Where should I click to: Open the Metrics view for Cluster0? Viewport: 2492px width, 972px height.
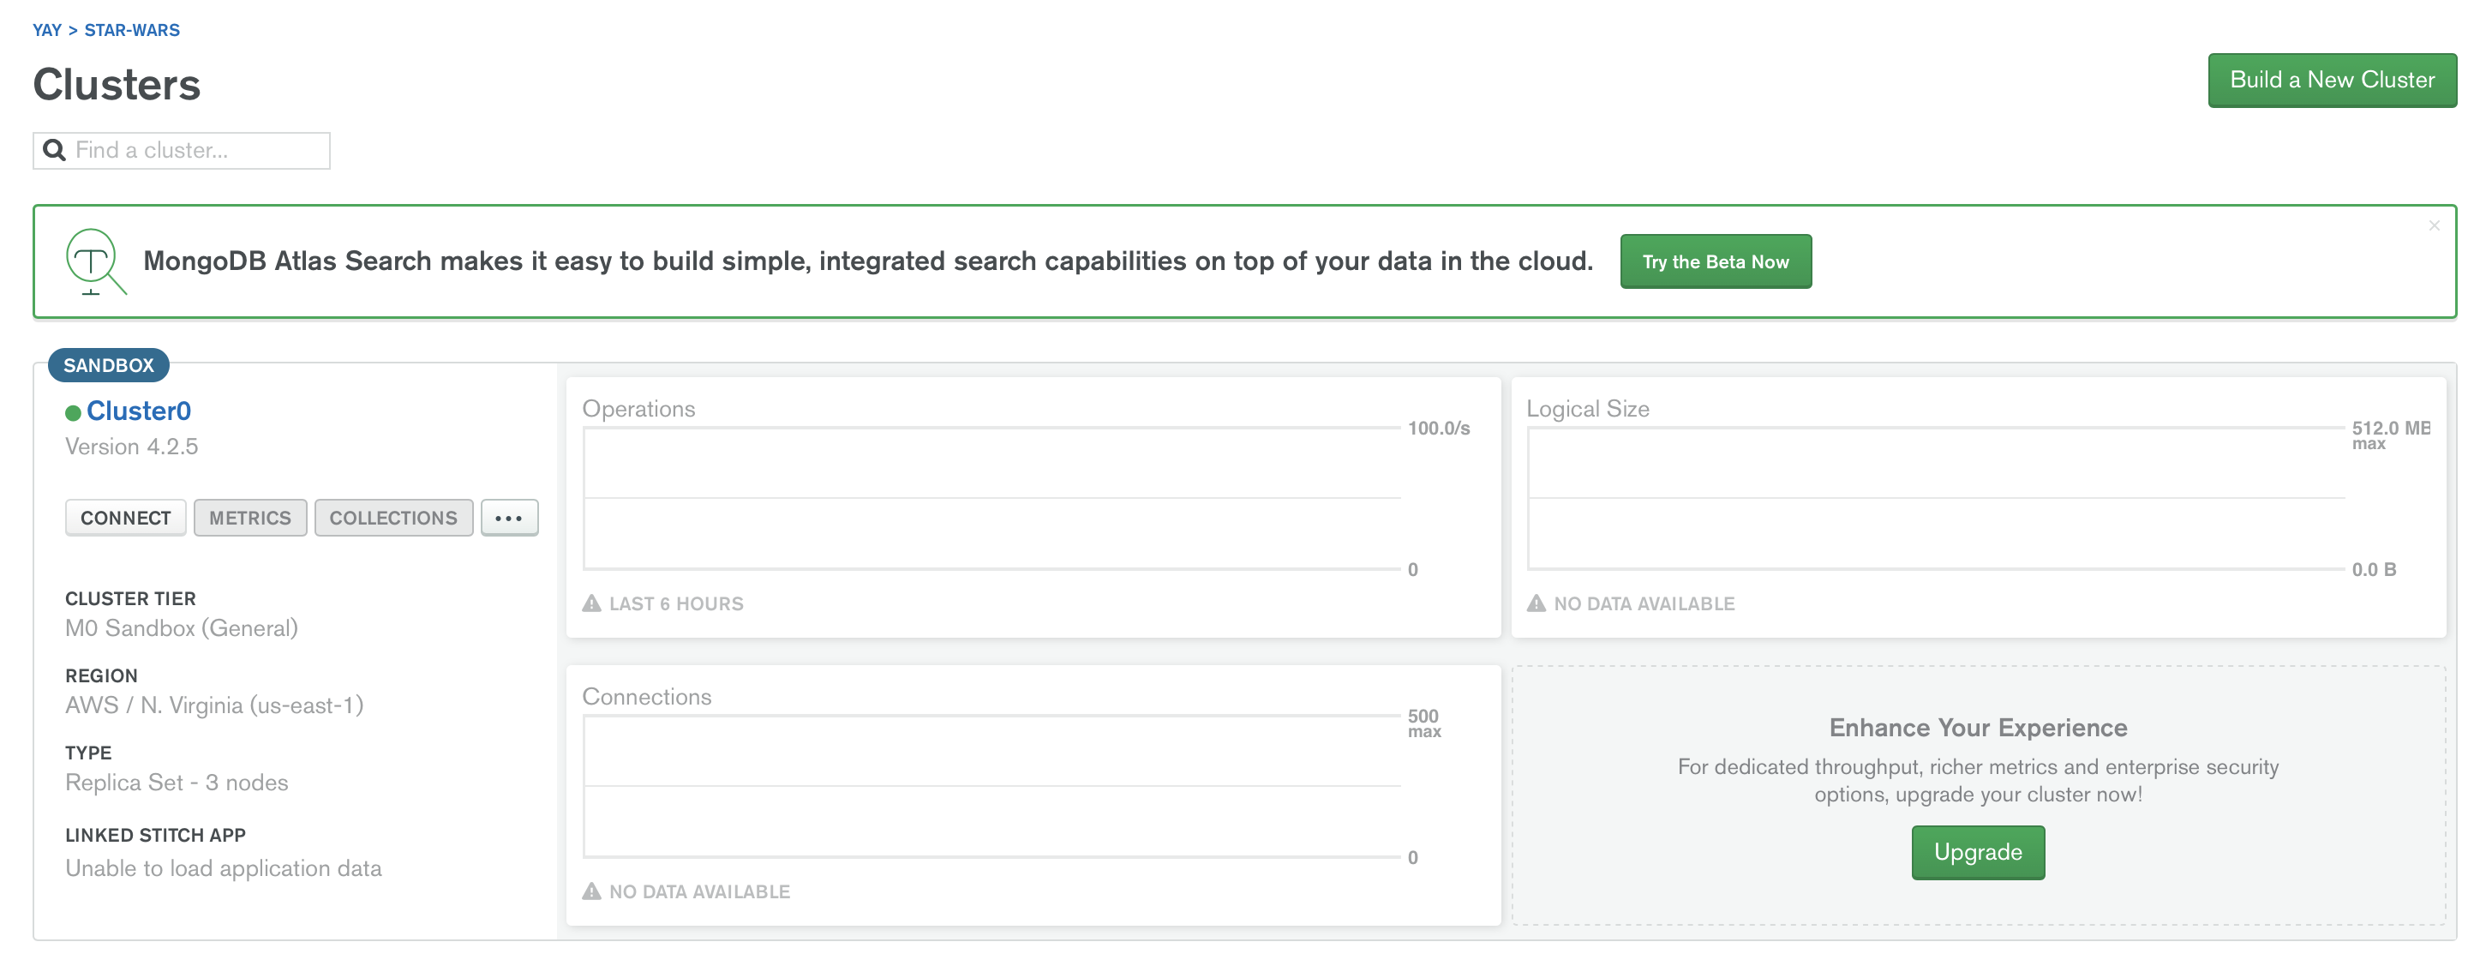pyautogui.click(x=249, y=518)
